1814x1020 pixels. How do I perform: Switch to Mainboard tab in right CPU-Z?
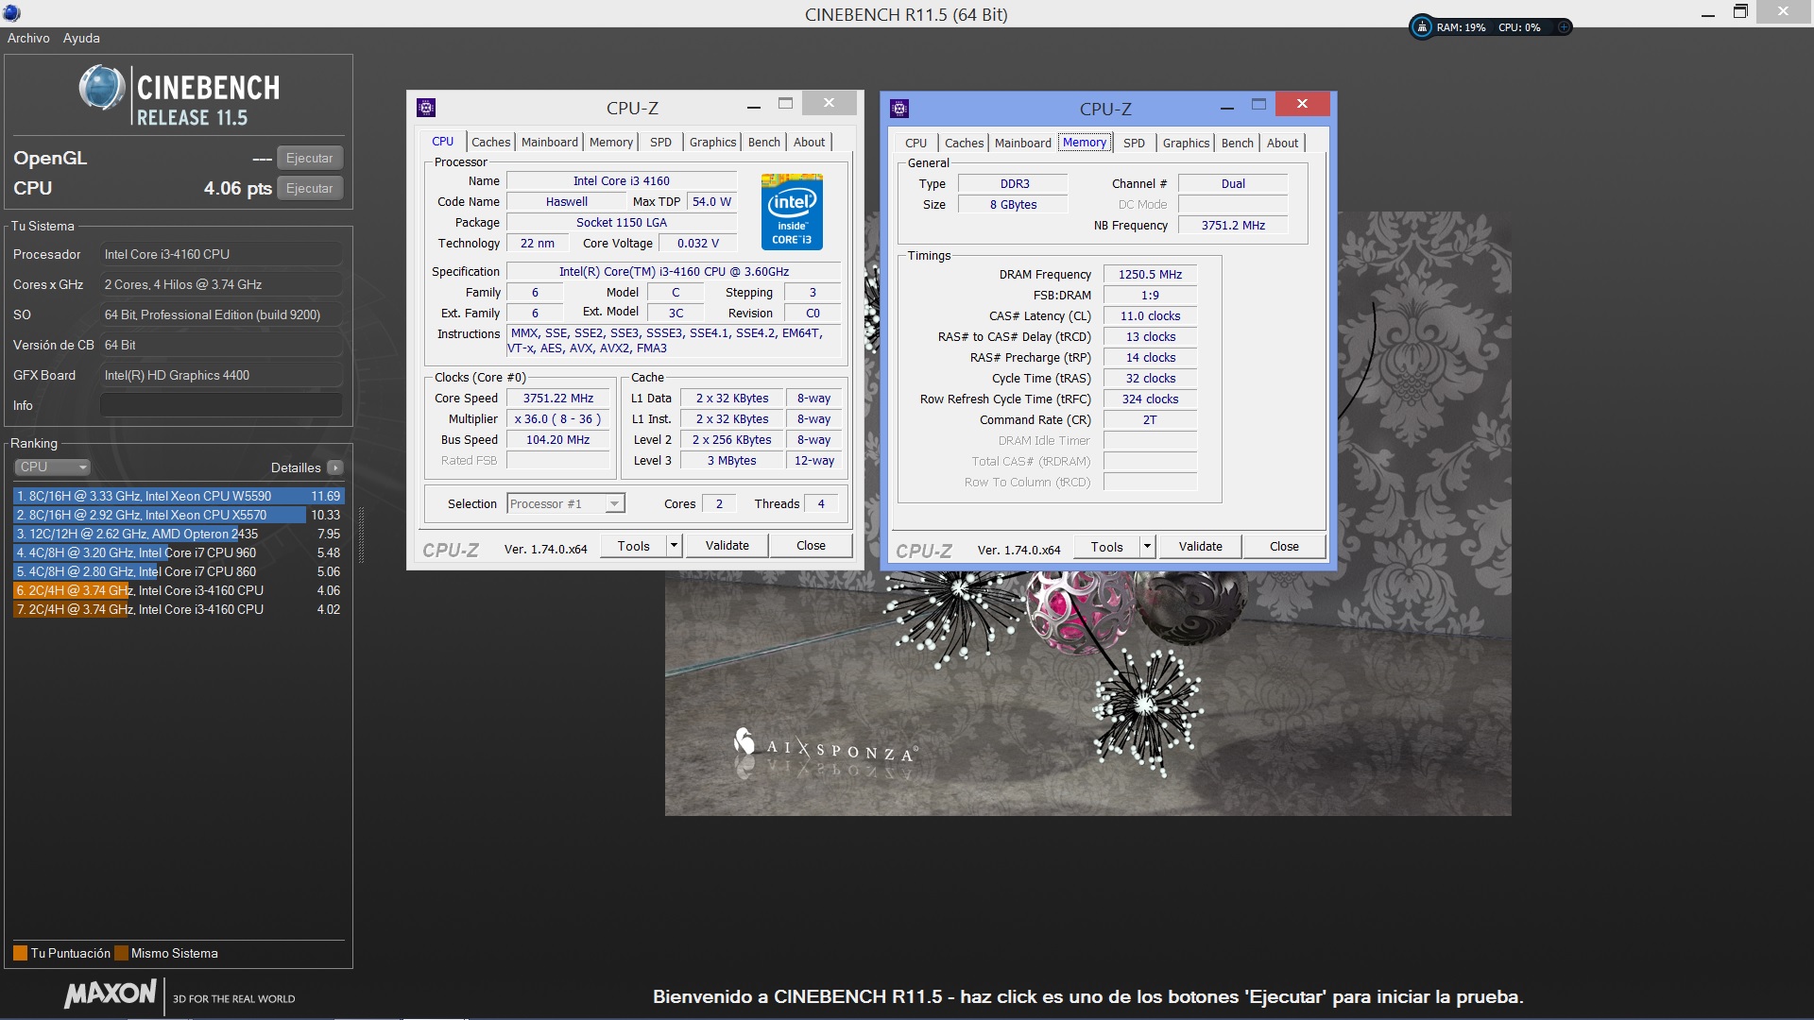1023,143
